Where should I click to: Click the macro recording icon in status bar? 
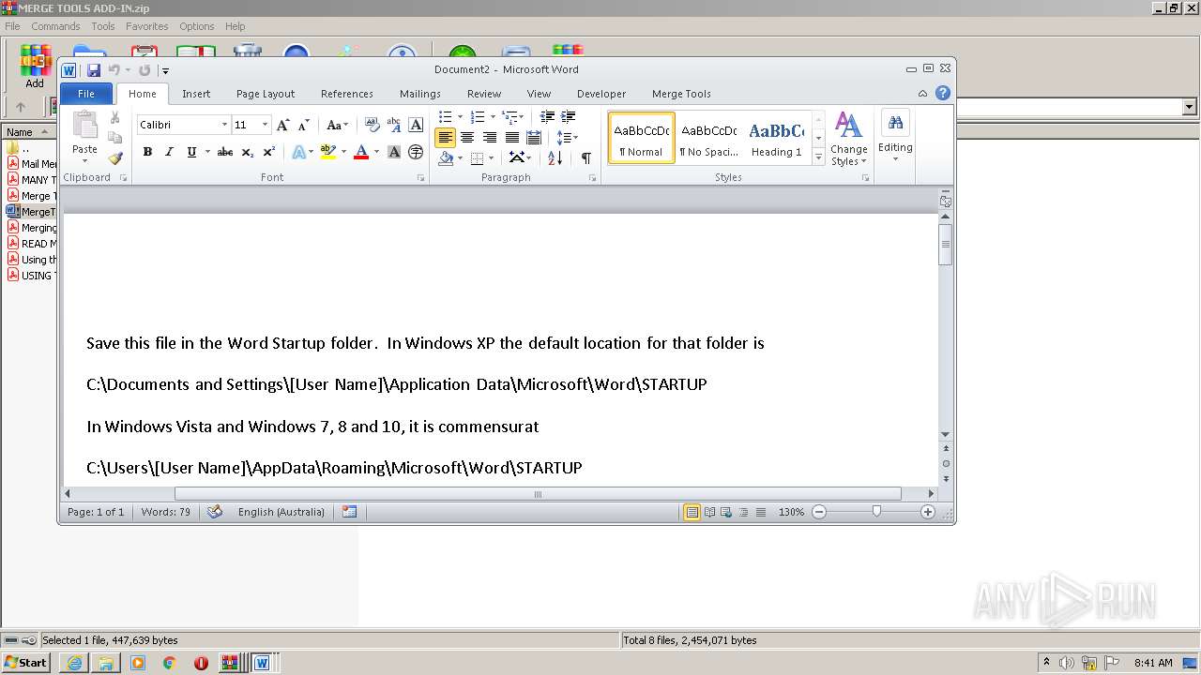pos(349,512)
